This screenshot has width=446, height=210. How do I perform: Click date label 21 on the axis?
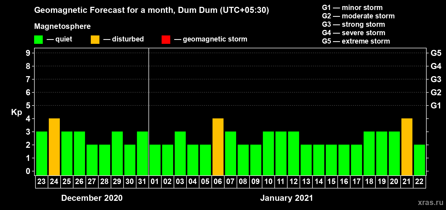pyautogui.click(x=407, y=181)
